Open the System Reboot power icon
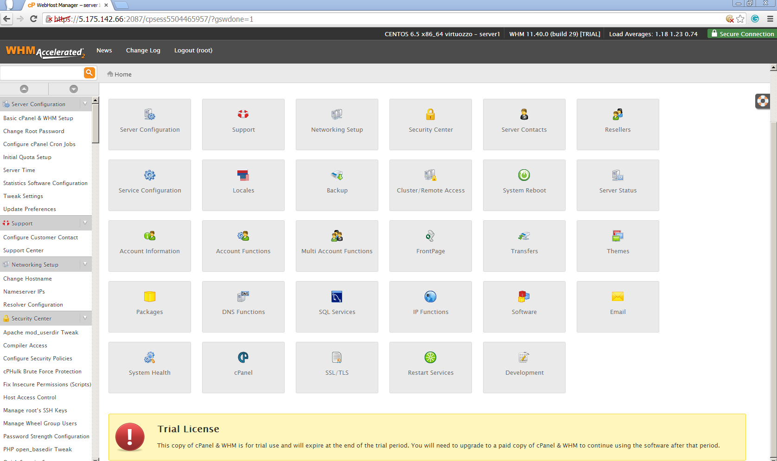 tap(524, 175)
